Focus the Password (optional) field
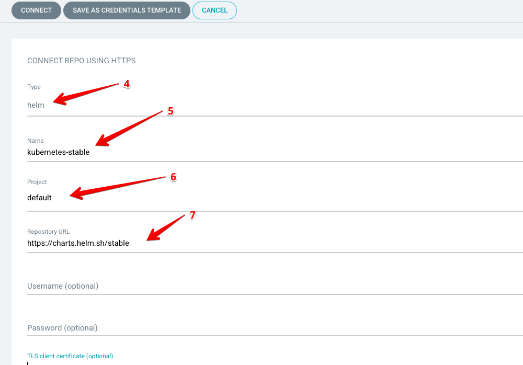 click(x=275, y=328)
